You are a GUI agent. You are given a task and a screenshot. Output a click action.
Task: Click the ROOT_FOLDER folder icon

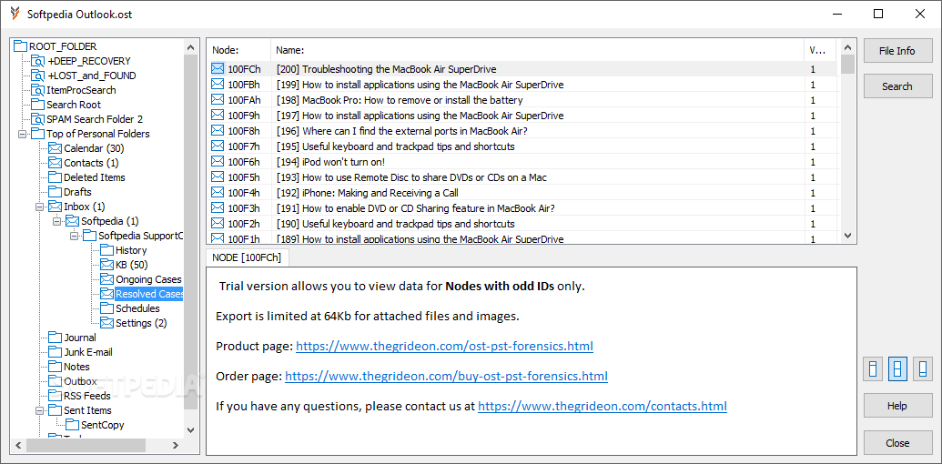[20, 46]
